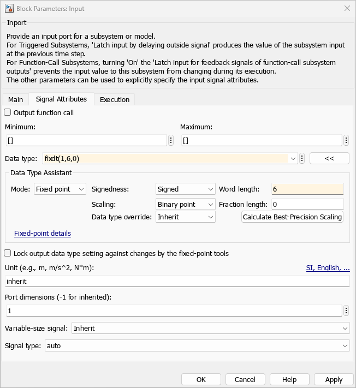Collapse the Data Type Assistant with << button
Screen dimensions: 356x388
point(329,158)
